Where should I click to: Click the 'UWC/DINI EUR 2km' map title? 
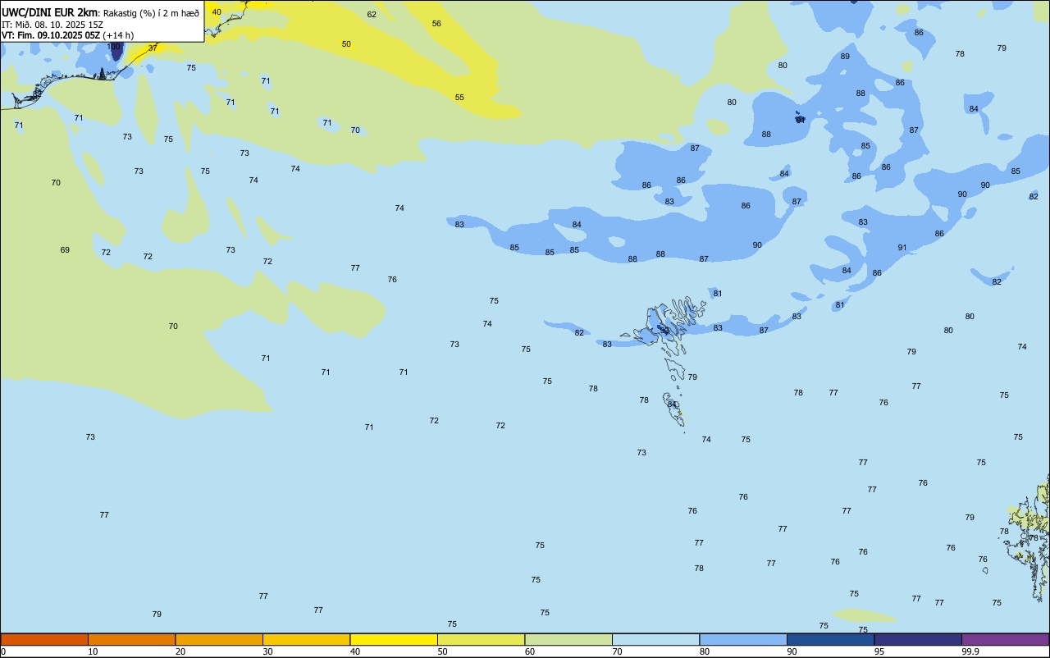[x=50, y=12]
